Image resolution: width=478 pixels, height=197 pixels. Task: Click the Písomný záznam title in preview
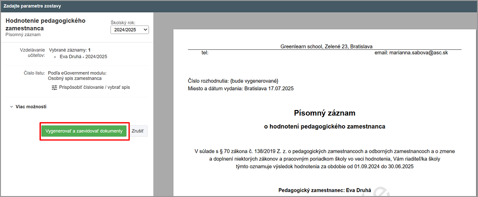pyautogui.click(x=325, y=113)
